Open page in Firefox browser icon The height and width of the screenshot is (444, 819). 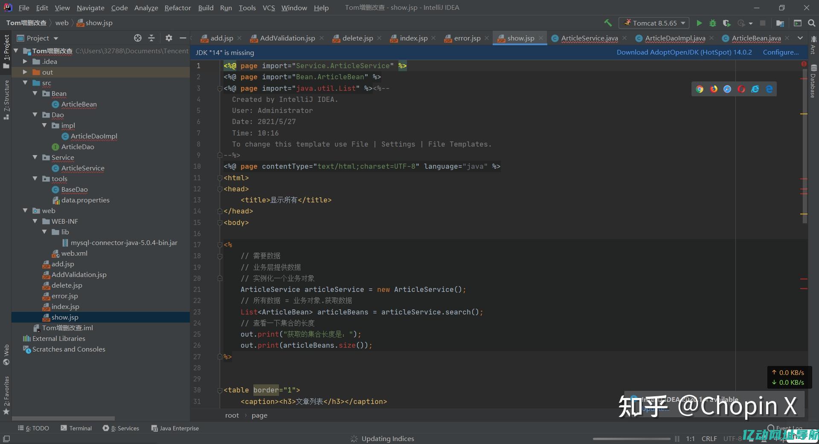714,89
